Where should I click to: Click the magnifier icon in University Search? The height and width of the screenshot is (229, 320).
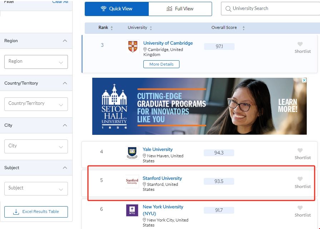[x=228, y=8]
